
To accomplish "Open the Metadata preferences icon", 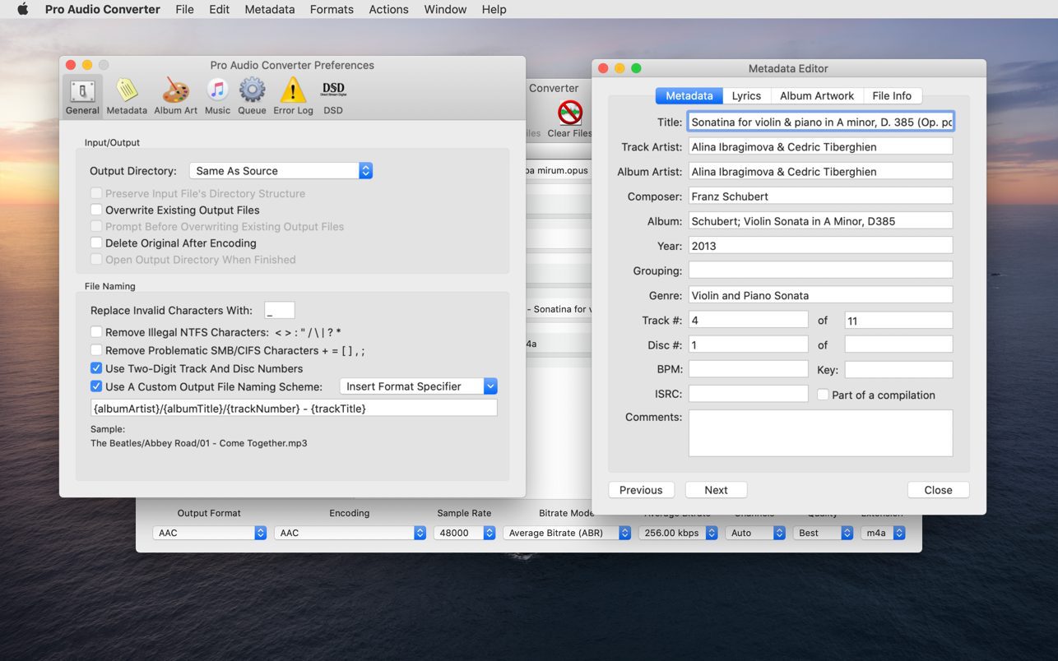I will pos(127,95).
